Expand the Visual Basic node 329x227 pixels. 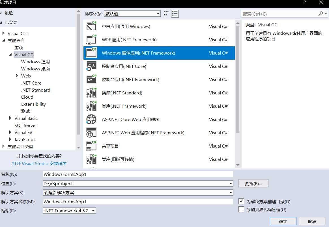10,118
